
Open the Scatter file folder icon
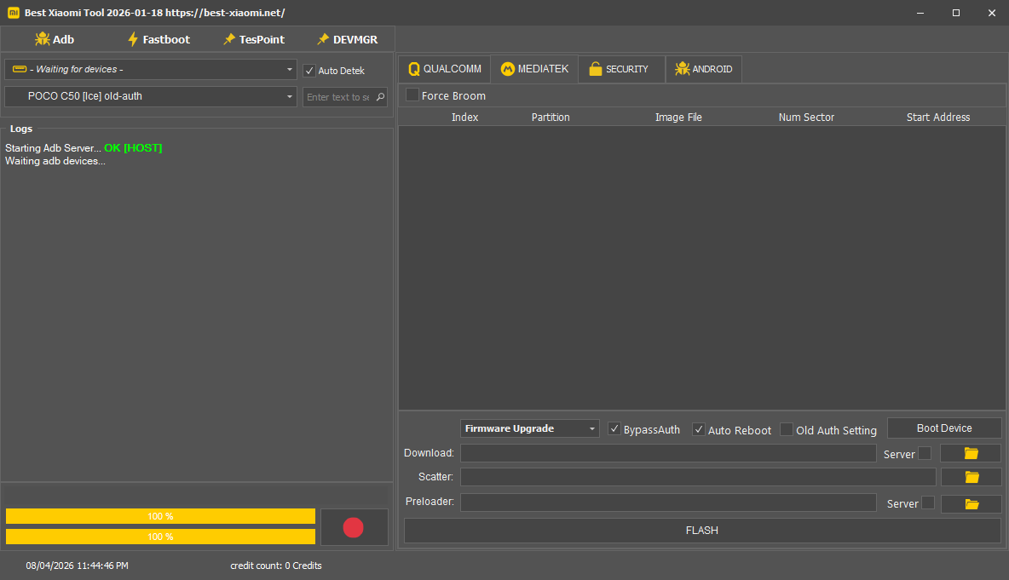pos(971,477)
